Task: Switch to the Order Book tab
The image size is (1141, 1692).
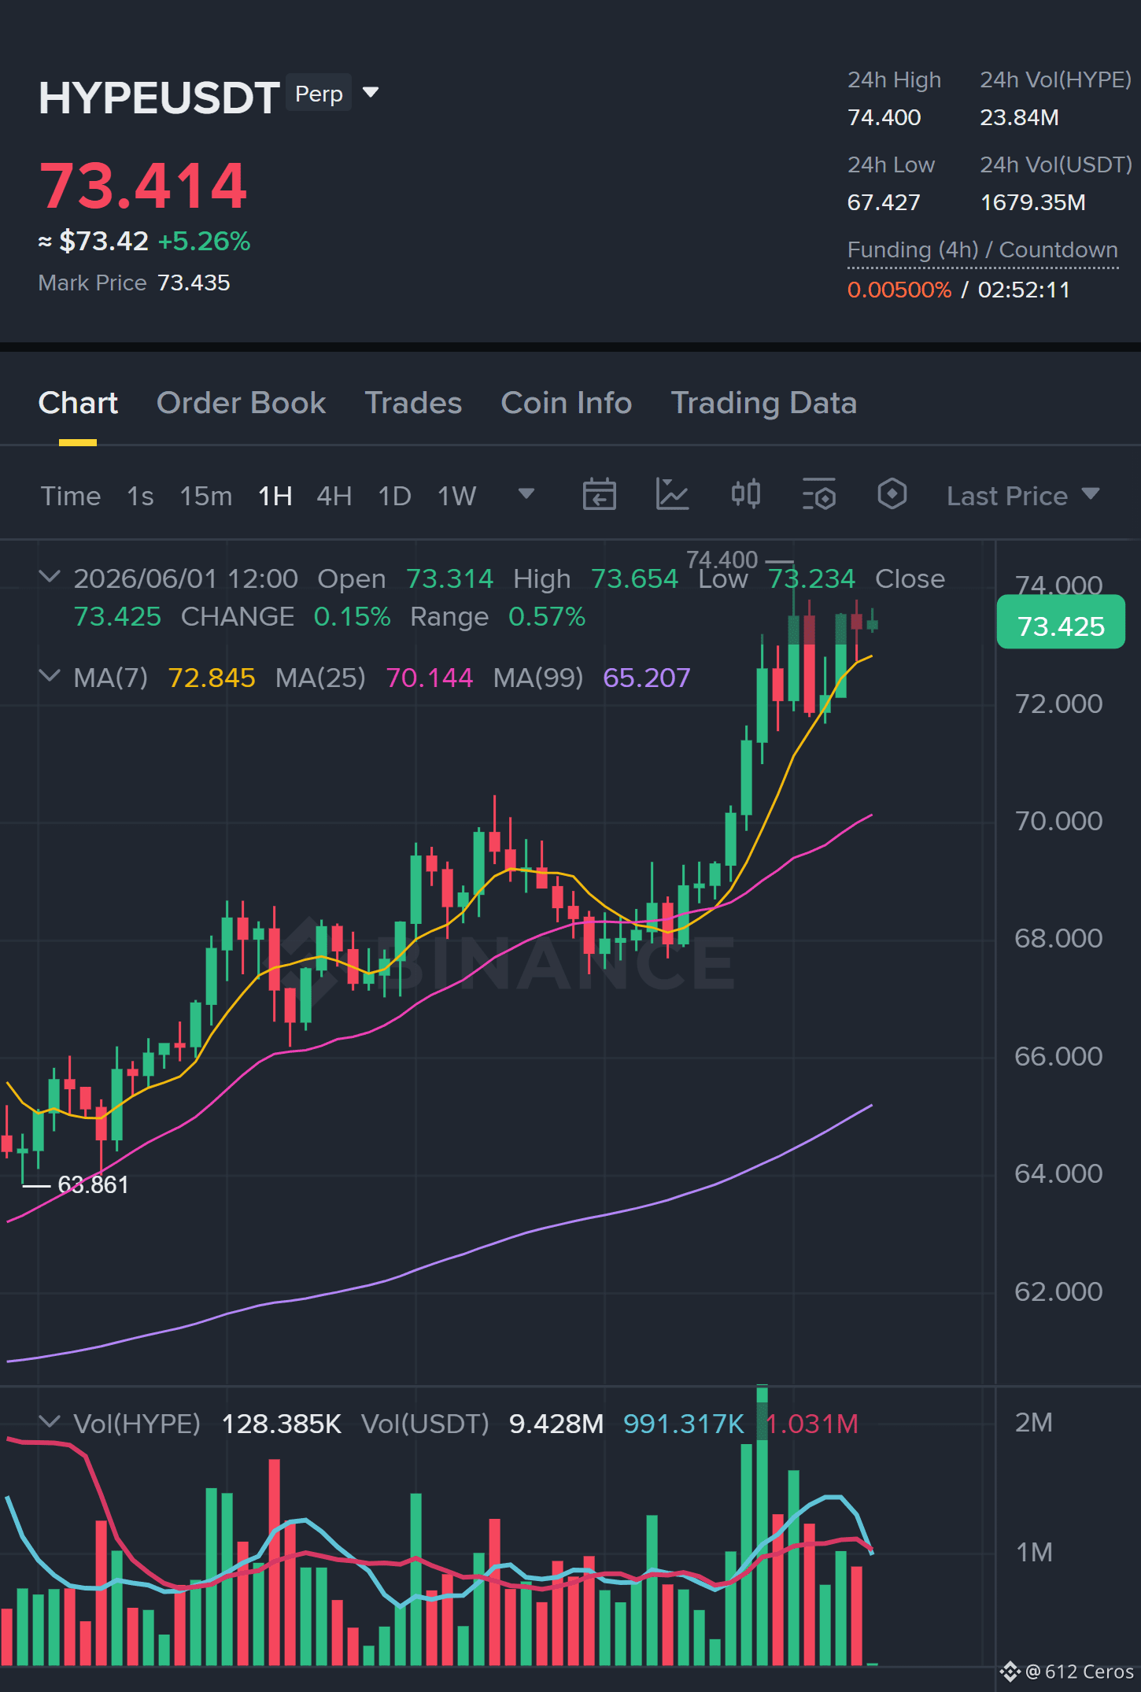Action: [x=241, y=403]
